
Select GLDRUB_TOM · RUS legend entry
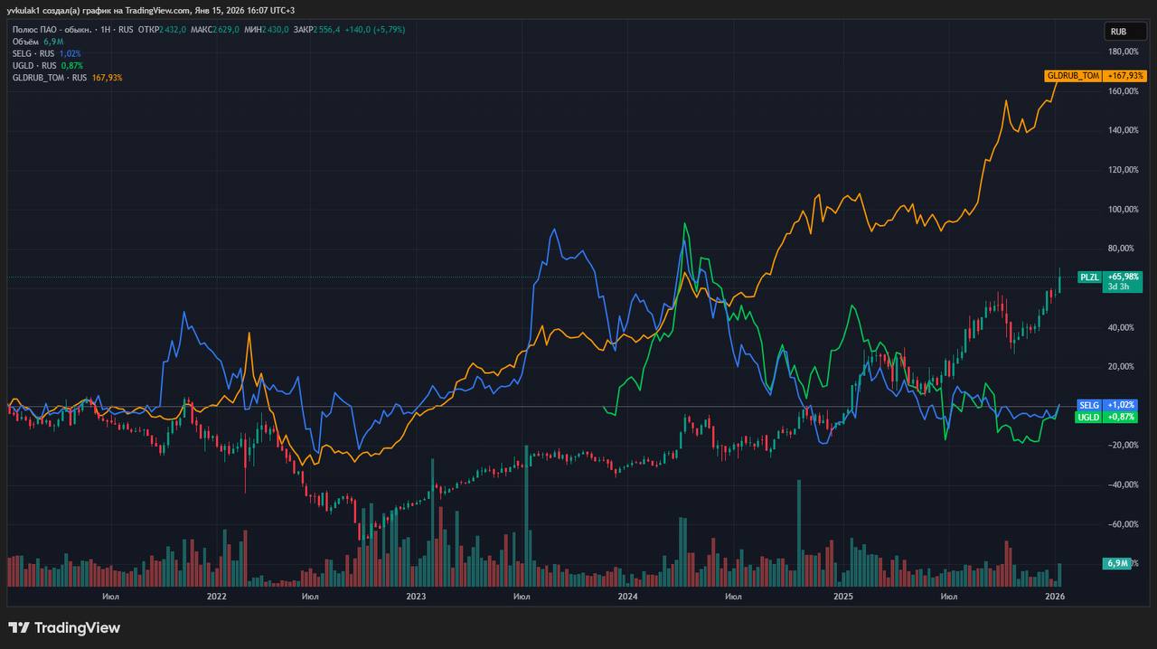(x=50, y=78)
